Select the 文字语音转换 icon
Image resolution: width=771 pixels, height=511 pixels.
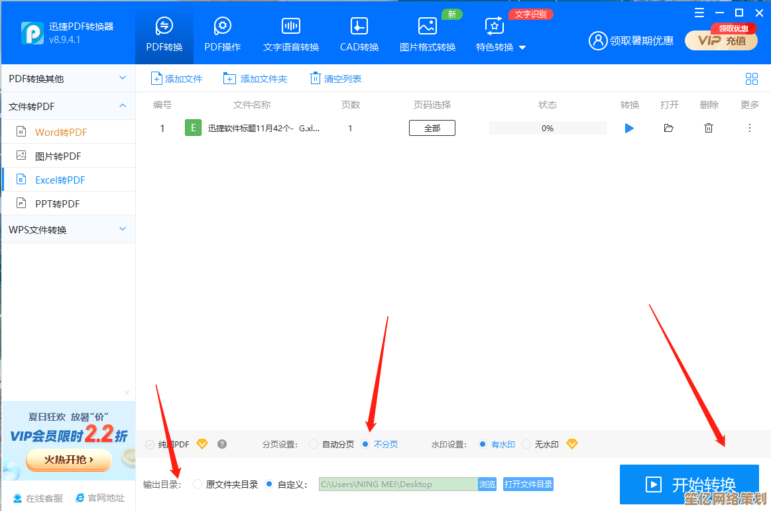tap(291, 27)
